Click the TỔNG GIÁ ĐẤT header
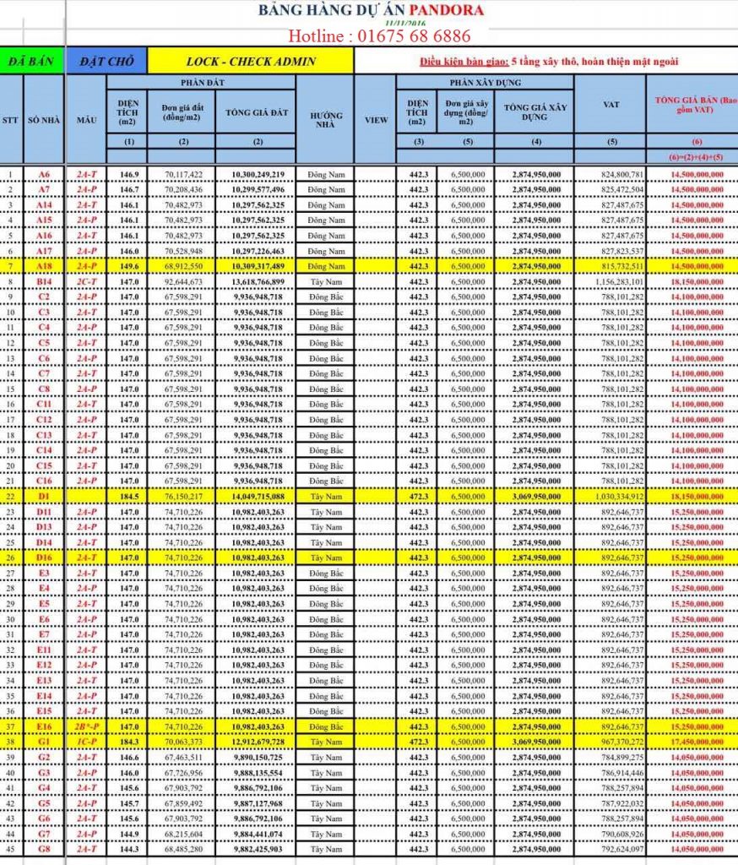Screen dimensions: 738x865 click(257, 112)
